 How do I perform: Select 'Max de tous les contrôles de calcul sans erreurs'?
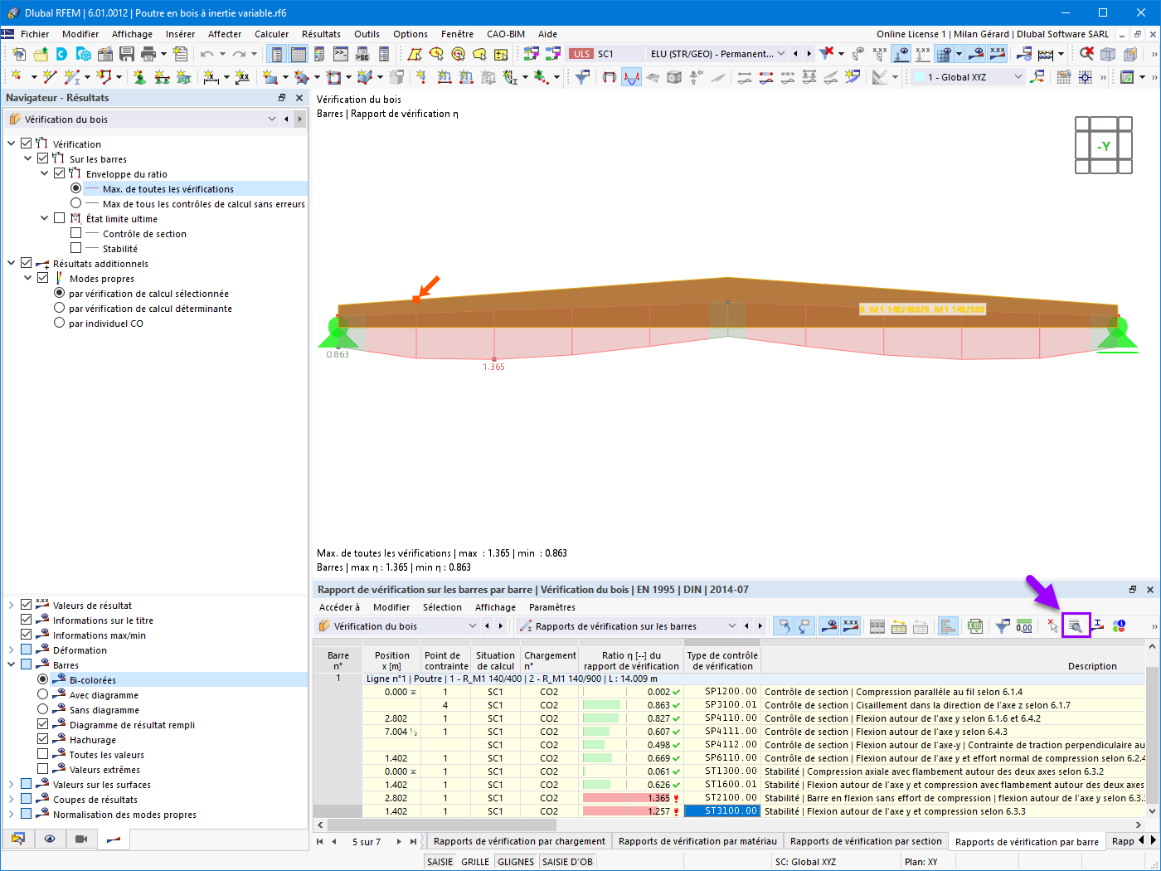point(75,203)
